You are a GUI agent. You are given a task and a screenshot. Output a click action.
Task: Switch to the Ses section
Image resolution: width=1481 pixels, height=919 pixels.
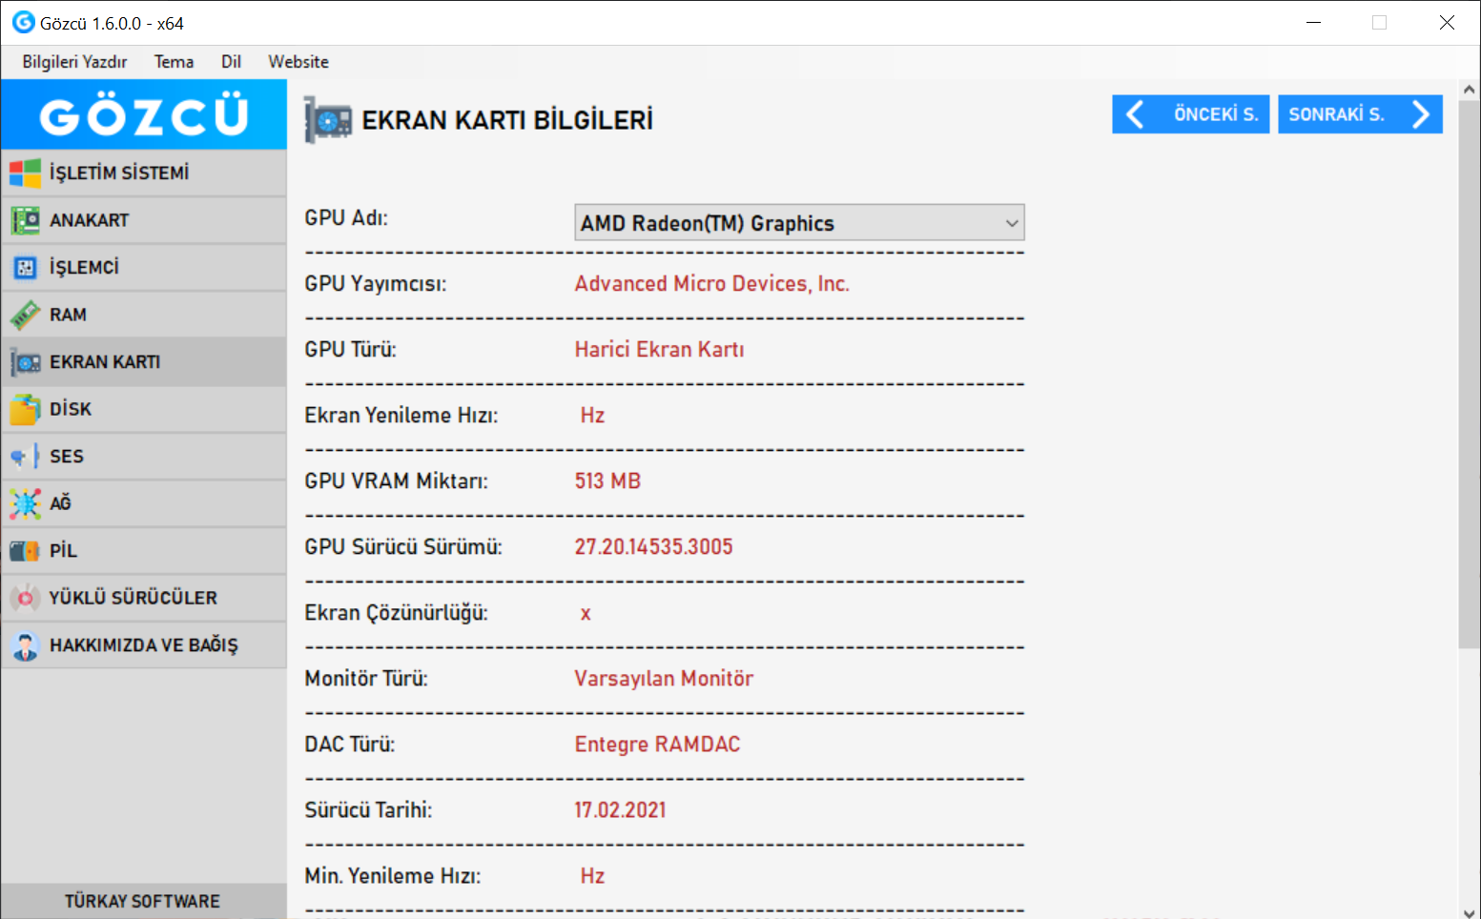144,457
